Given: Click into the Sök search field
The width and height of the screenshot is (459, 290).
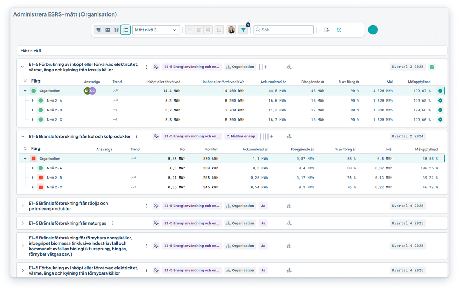Looking at the screenshot, I should point(286,30).
